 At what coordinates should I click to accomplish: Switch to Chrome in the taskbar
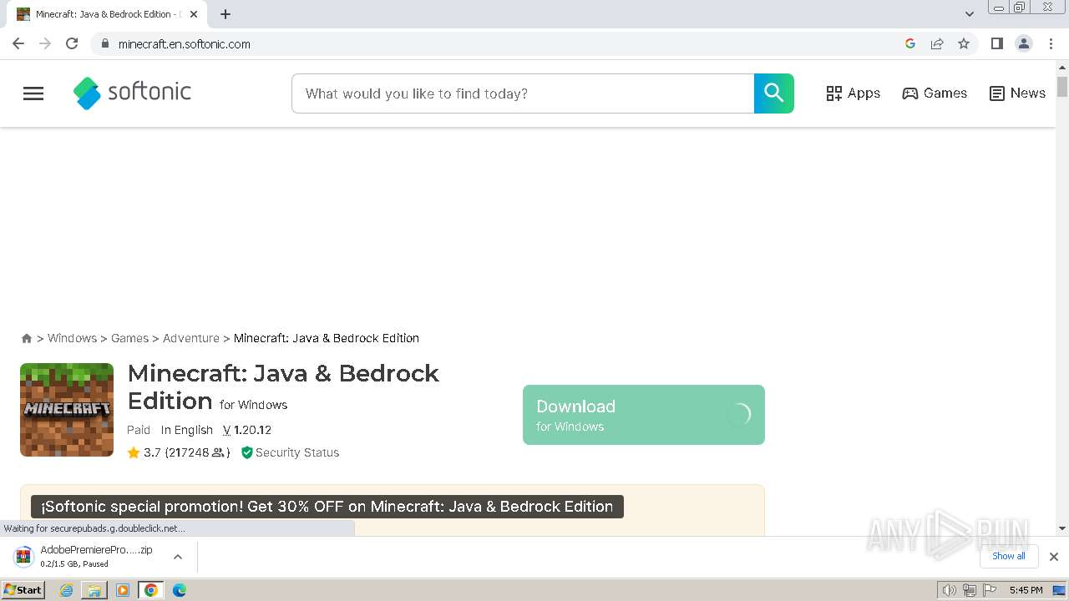coord(151,590)
